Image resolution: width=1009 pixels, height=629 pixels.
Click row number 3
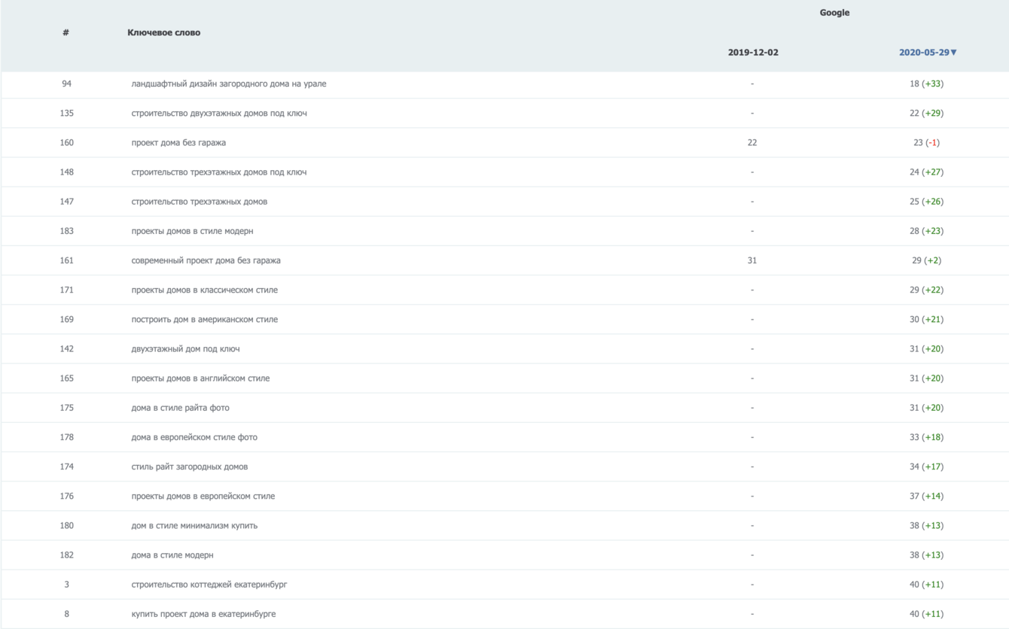point(66,584)
